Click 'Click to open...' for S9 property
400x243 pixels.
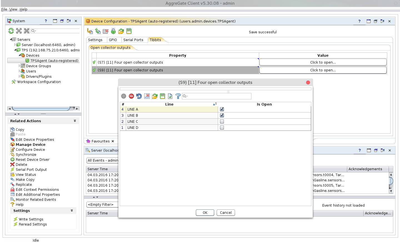[323, 70]
